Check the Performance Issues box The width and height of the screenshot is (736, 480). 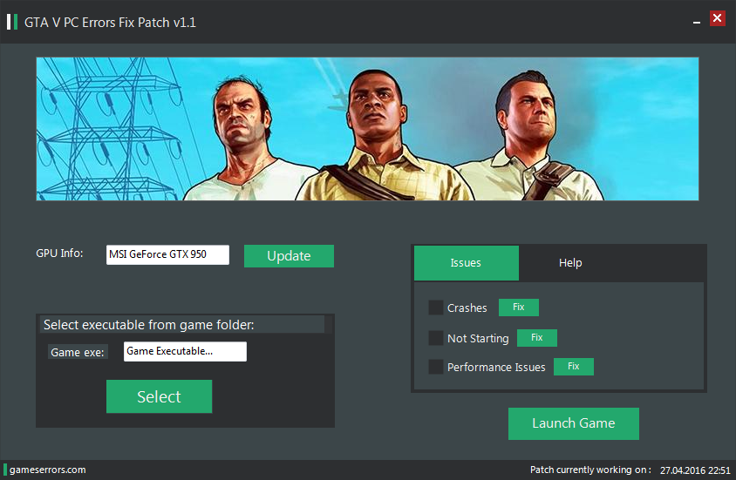point(436,367)
